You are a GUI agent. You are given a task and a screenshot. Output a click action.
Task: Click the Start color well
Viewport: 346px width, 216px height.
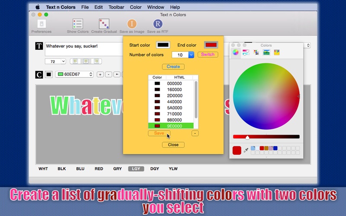(163, 45)
